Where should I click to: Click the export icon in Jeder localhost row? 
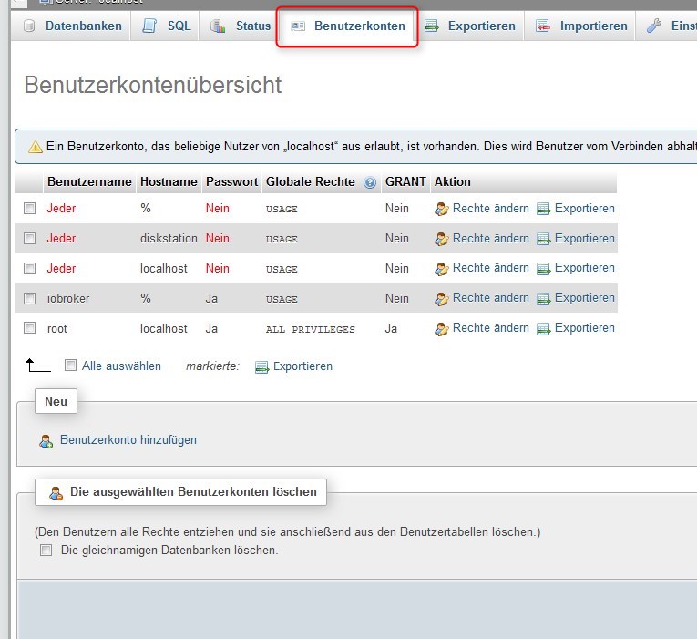(x=543, y=269)
